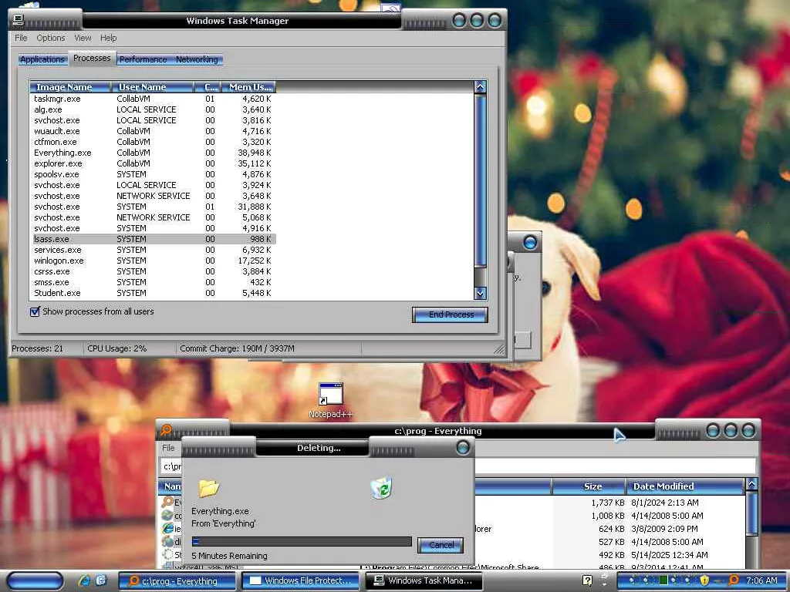The height and width of the screenshot is (592, 790).
Task: Click the Everything.exe icon in results list
Action: (167, 502)
